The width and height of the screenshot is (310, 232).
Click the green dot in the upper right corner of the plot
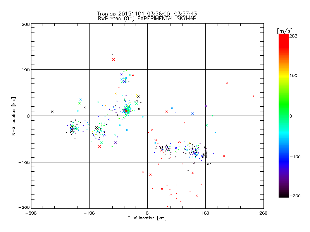click(x=249, y=63)
